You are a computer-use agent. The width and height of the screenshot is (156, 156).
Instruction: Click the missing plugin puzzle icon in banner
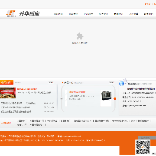[80, 36]
